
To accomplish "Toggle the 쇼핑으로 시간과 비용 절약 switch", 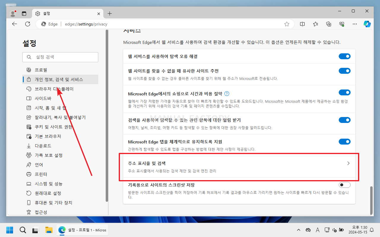I will click(344, 93).
